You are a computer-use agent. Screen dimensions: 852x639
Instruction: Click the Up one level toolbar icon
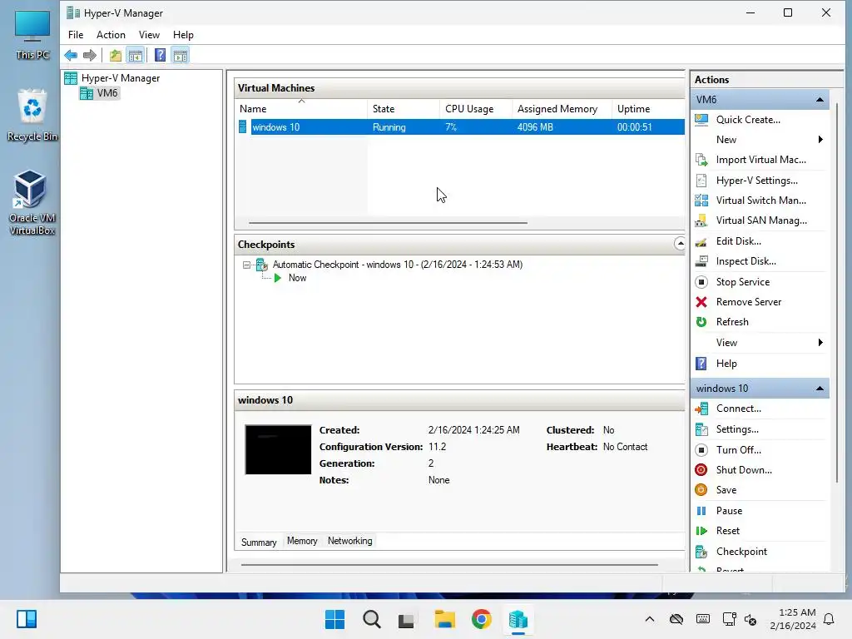point(115,55)
